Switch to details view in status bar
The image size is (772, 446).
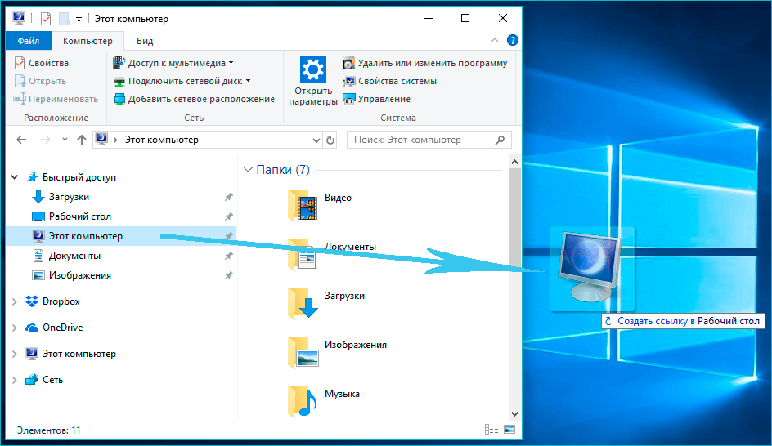(x=491, y=430)
